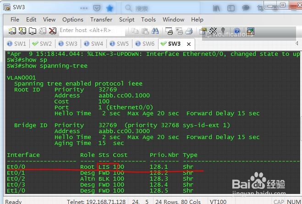This screenshot has width=302, height=204.
Task: Click the Print Screen icon
Action: (169, 31)
